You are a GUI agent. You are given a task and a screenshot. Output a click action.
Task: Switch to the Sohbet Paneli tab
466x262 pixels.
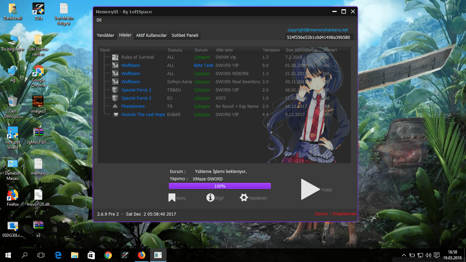(x=185, y=35)
